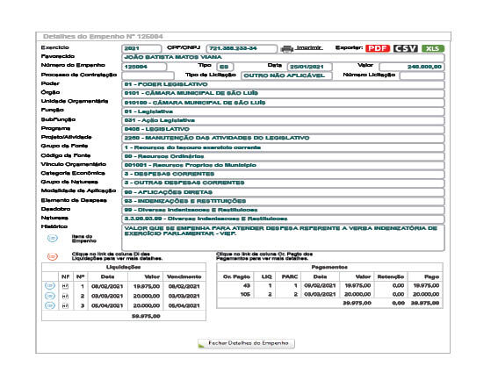Click the Or. Pagto column header
The height and width of the screenshot is (373, 498).
point(236,276)
